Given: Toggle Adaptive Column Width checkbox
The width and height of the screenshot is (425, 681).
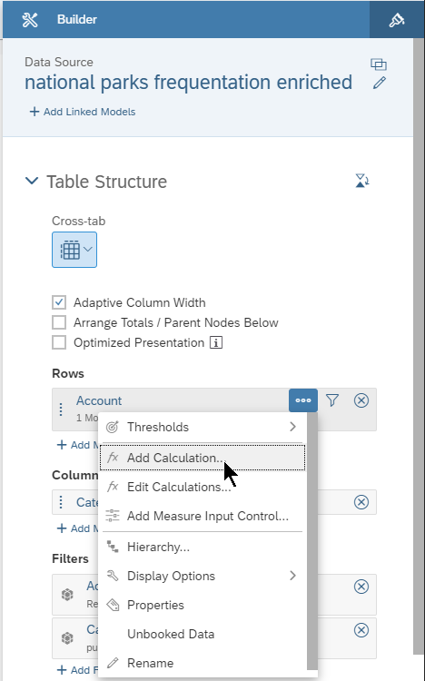Looking at the screenshot, I should [x=59, y=302].
